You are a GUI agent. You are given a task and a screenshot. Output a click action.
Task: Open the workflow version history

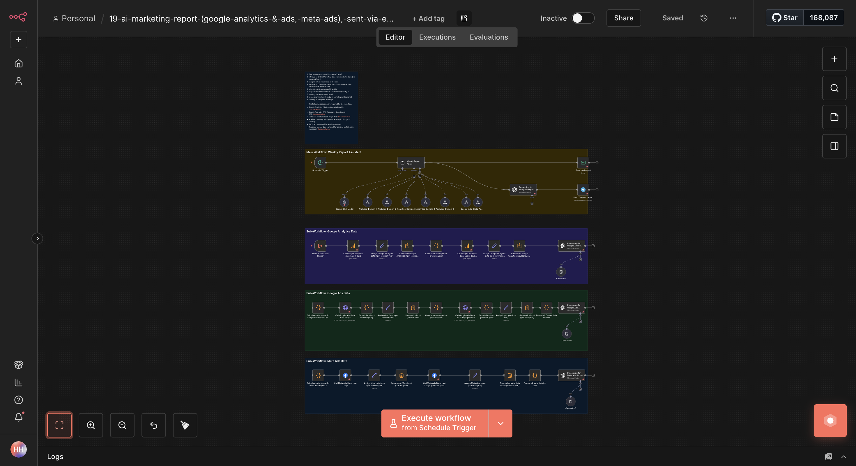coord(704,18)
